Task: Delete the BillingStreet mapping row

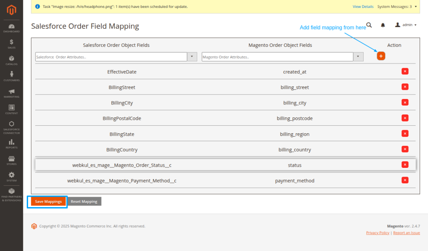Action: (x=405, y=87)
